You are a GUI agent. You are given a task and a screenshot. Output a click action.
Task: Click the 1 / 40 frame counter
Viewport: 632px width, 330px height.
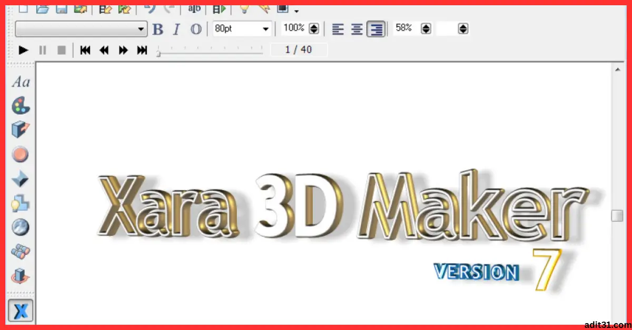[299, 50]
